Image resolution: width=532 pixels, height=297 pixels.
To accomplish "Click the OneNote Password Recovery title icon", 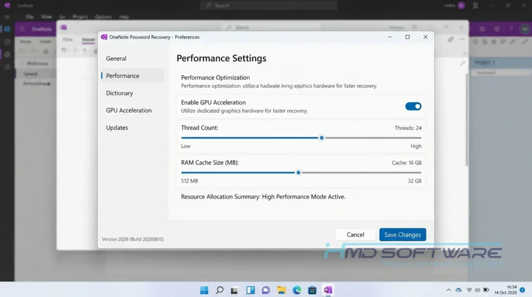I will click(104, 37).
